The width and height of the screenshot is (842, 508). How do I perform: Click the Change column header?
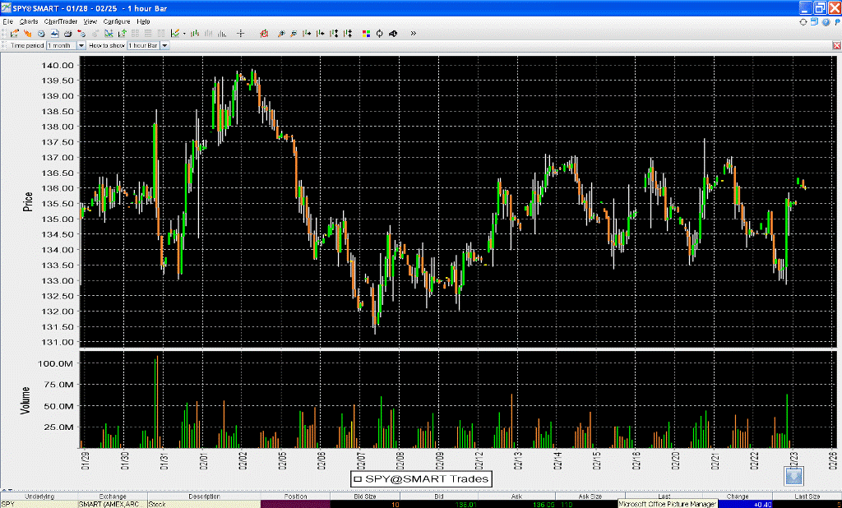pos(738,496)
